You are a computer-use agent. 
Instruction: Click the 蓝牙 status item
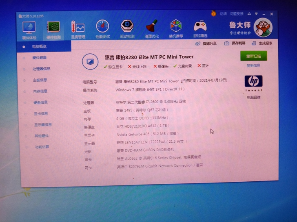coord(203,65)
